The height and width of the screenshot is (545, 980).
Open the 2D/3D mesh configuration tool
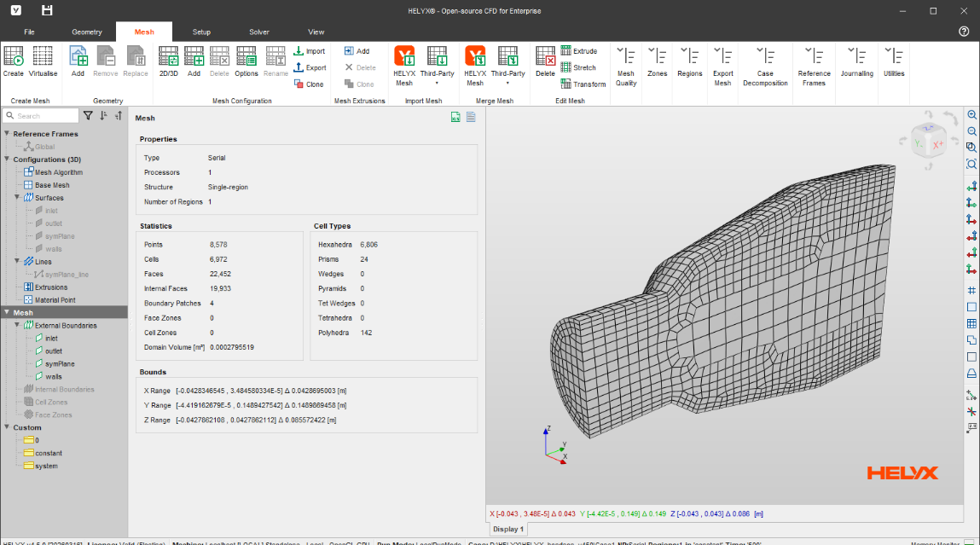(169, 62)
